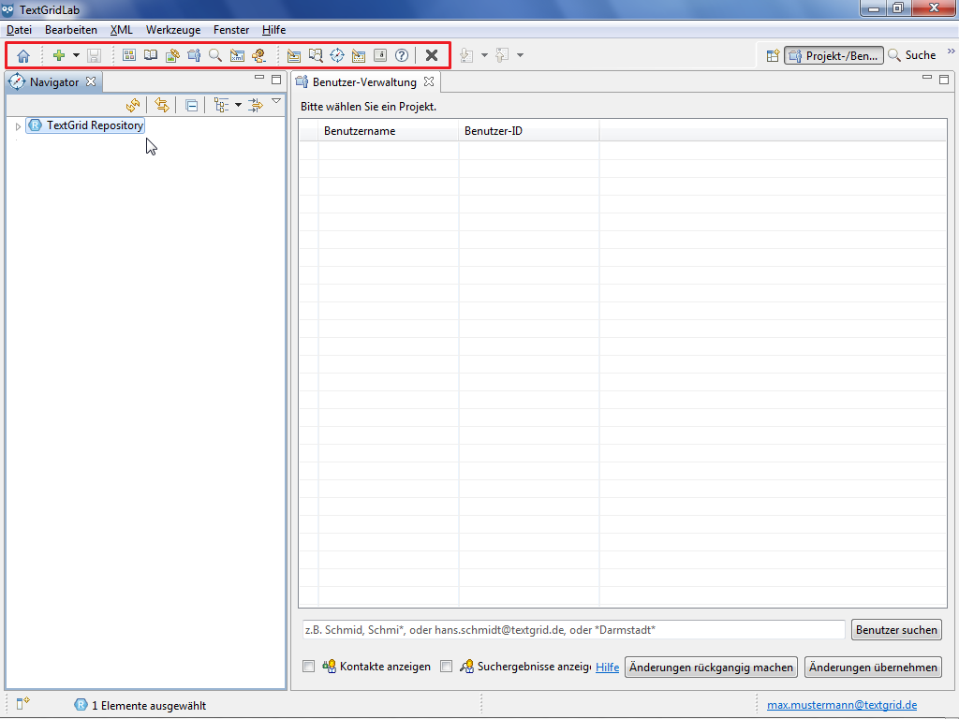The image size is (959, 719).
Task: Click the Hilfe link near the checkboxes
Action: (x=607, y=668)
